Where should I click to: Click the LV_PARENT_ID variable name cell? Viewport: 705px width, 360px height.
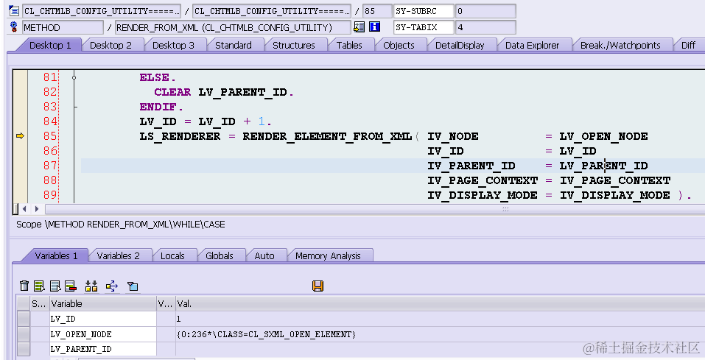102,349
